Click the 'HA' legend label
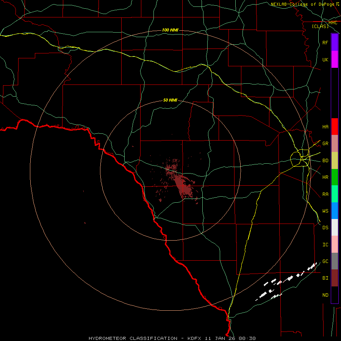The height and width of the screenshot is (341, 341). pyautogui.click(x=325, y=127)
